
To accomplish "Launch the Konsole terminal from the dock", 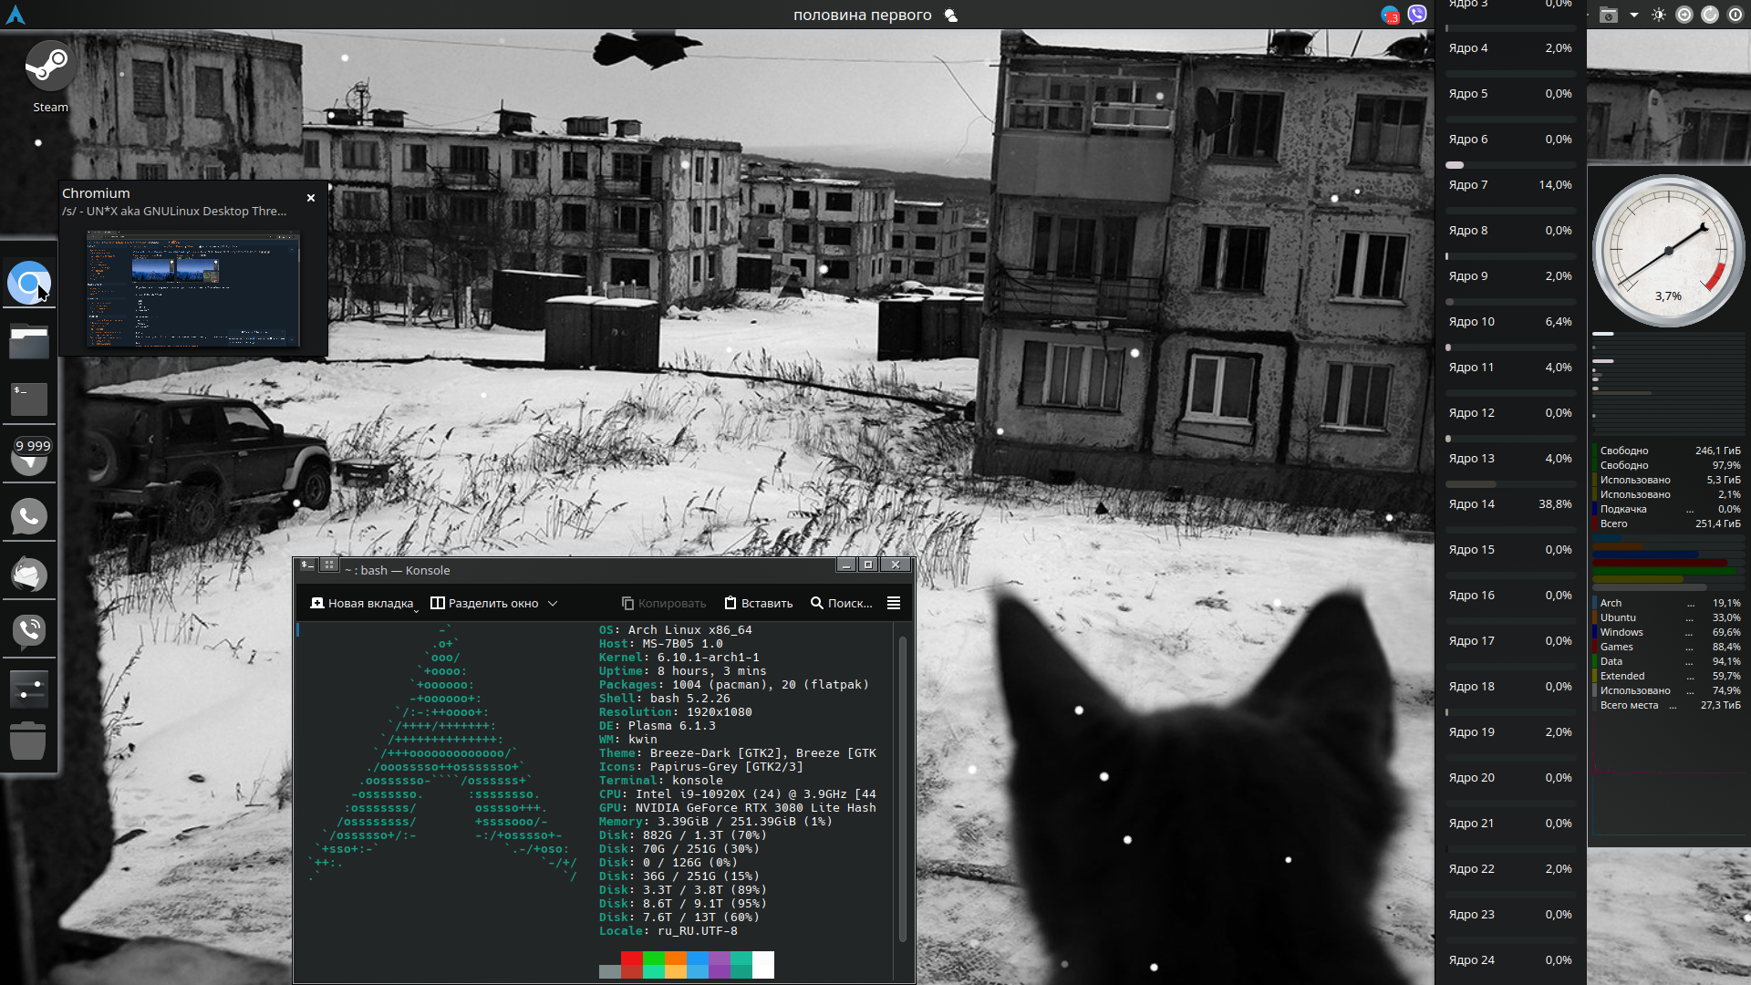I will pos(29,399).
